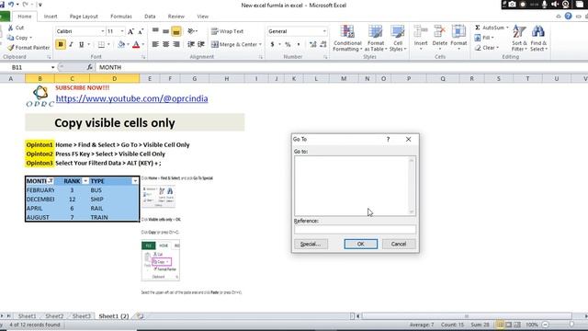The width and height of the screenshot is (588, 331).
Task: Open the font size 11 dropdown
Action: (122, 31)
